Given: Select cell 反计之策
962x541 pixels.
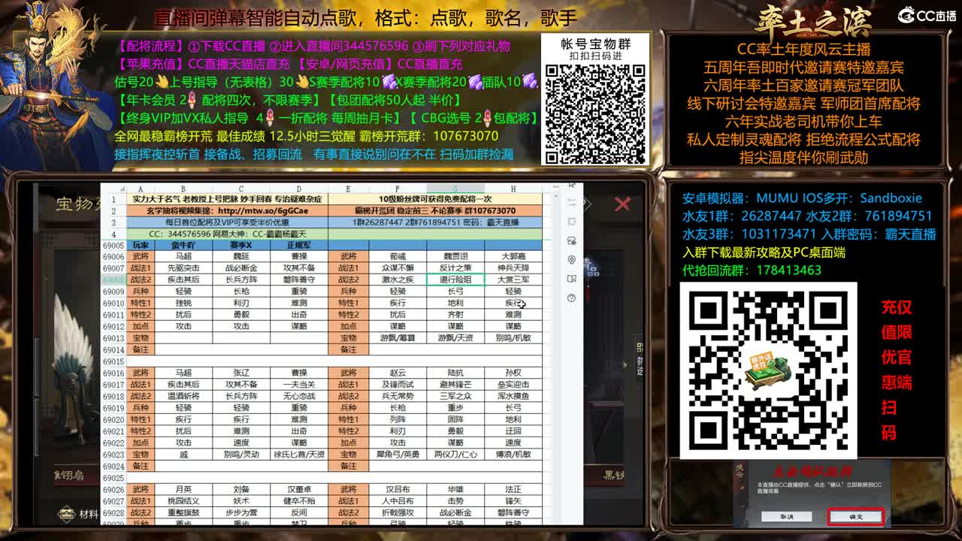Looking at the screenshot, I should point(455,268).
